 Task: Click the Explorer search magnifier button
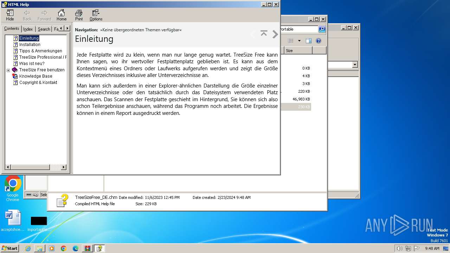tap(322, 29)
